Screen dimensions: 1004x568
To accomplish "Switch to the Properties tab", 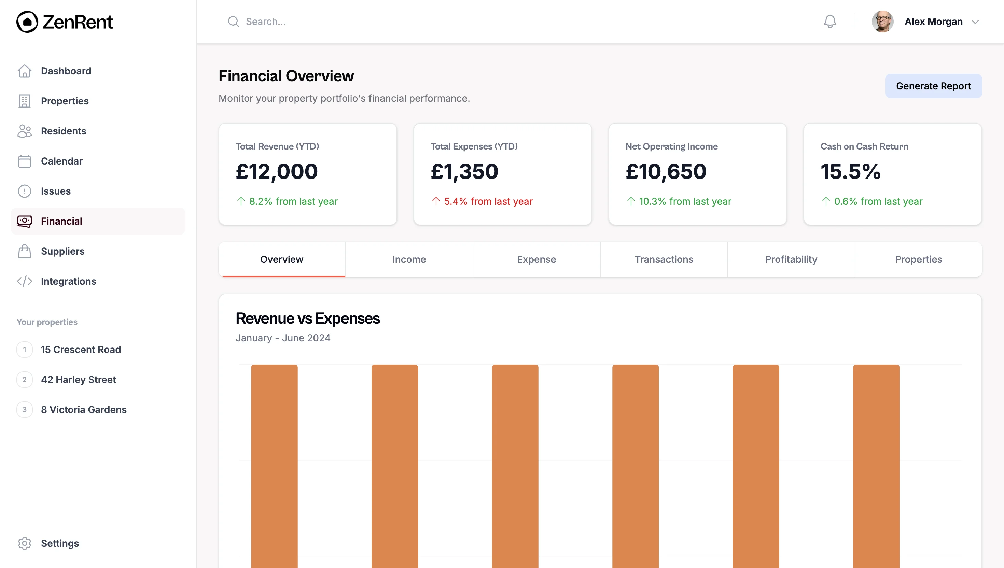I will [x=919, y=259].
